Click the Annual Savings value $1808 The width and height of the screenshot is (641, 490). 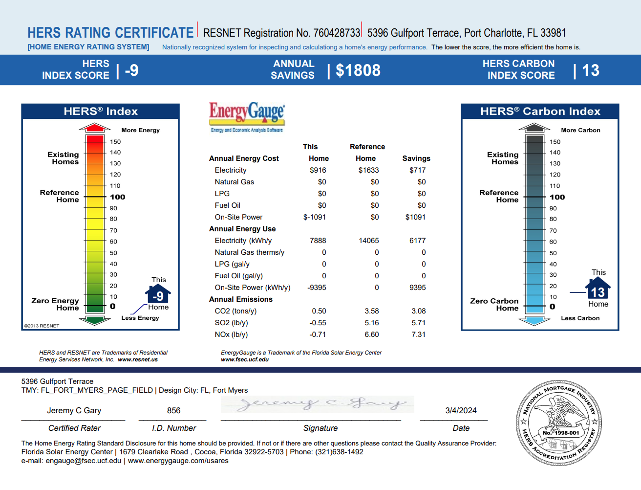[x=358, y=70]
